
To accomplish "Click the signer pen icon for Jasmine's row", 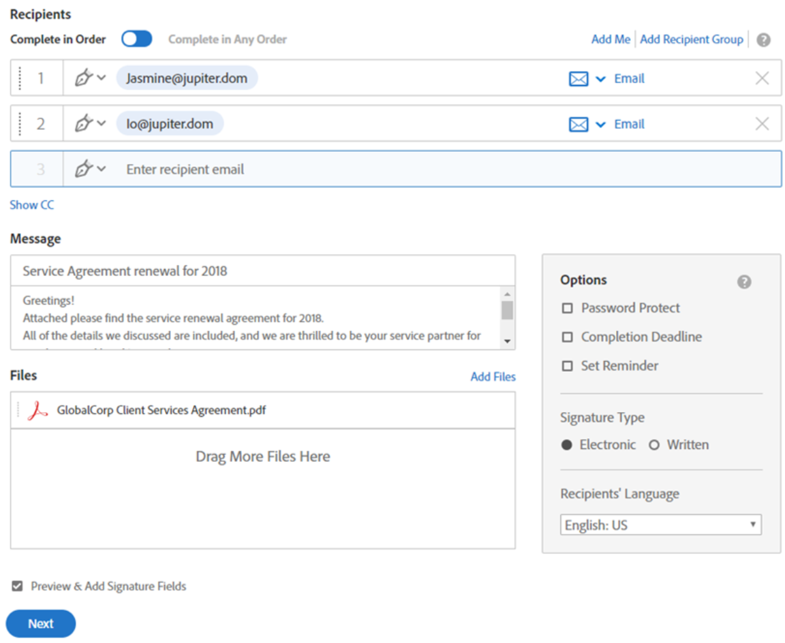I will click(x=84, y=78).
